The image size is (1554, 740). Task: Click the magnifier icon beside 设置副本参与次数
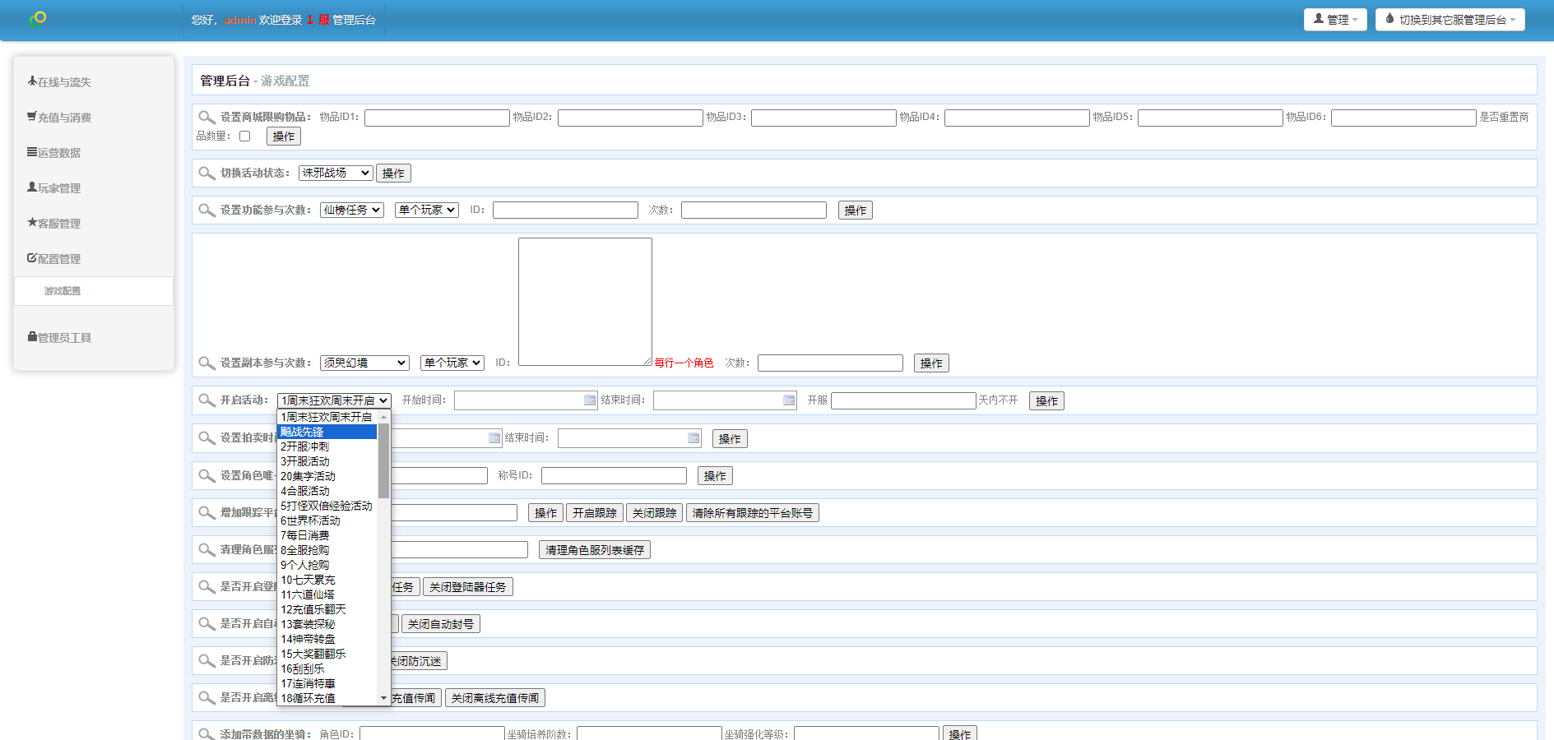pyautogui.click(x=206, y=363)
